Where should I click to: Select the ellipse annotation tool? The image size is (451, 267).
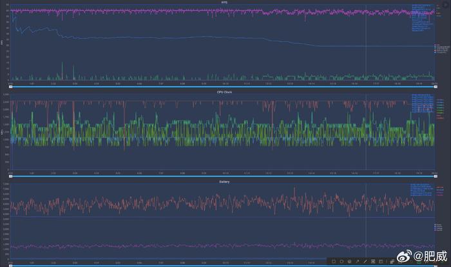tap(341, 262)
